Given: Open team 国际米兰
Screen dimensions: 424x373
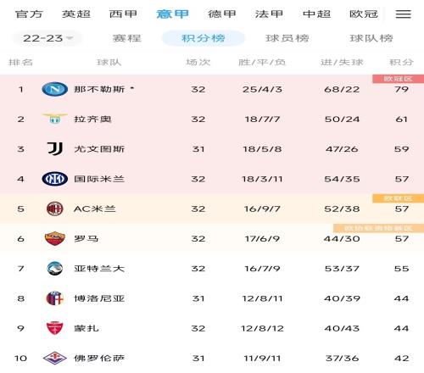Looking at the screenshot, I should [x=99, y=179].
